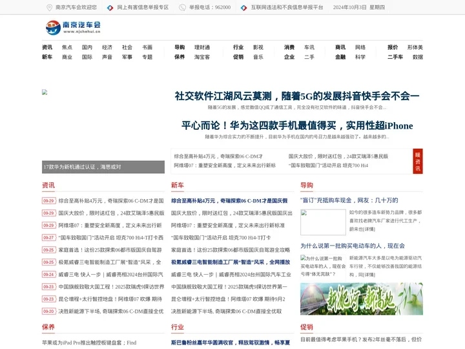Select the 军事 navigation item
Screen dimensions: 465x349
pos(127,57)
